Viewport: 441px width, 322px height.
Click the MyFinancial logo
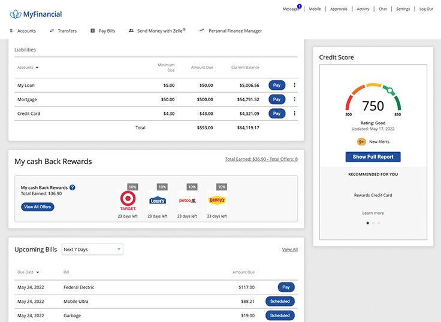pos(36,14)
